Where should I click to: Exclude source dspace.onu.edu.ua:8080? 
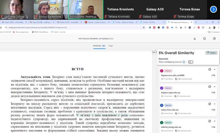tap(210, 69)
